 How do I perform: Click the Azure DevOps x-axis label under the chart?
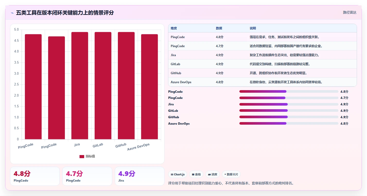pos(138,147)
